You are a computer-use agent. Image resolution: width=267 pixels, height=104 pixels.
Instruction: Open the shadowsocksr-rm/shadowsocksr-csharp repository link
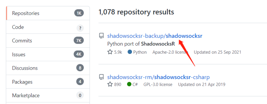[158, 77]
